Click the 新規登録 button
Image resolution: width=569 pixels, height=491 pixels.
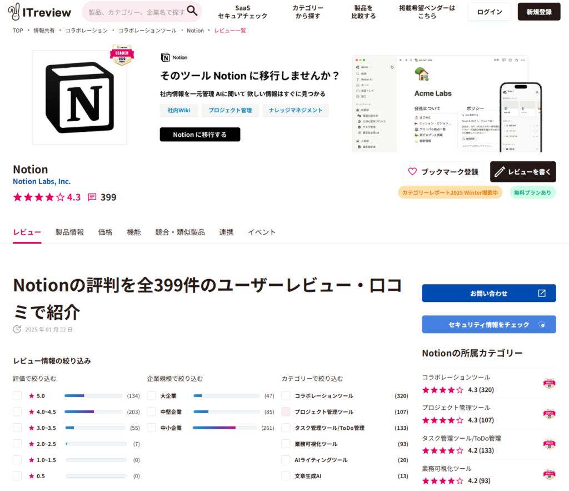click(539, 12)
